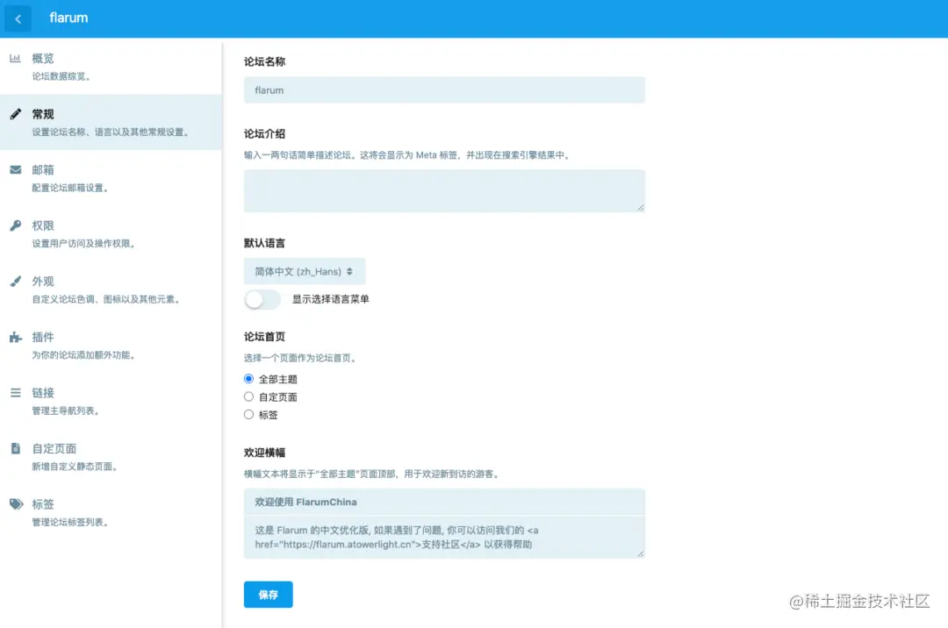Toggle 显示选择语言菜单 switch
Screen dimensions: 948x628
pyautogui.click(x=262, y=299)
